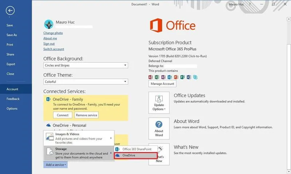Click the Version 1705 build text
Image resolution: width=291 pixels, height=174 pixels.
coord(178,56)
